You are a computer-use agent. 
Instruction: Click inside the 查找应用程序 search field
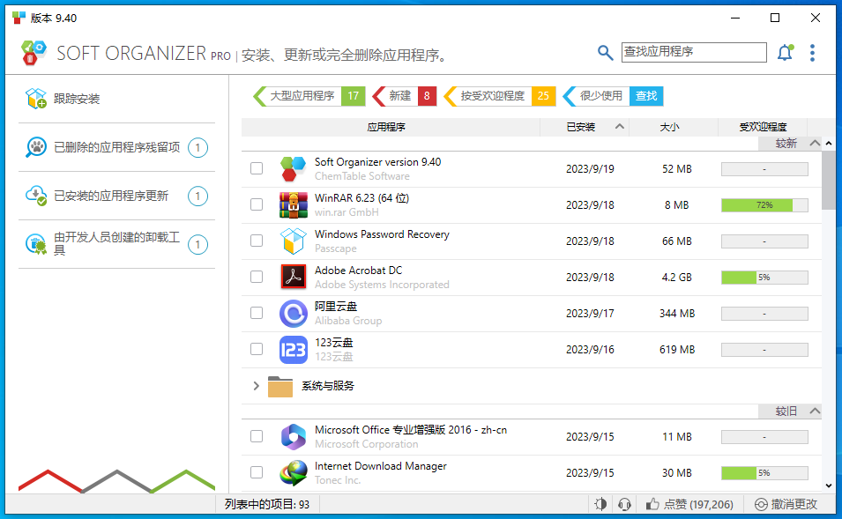click(693, 52)
